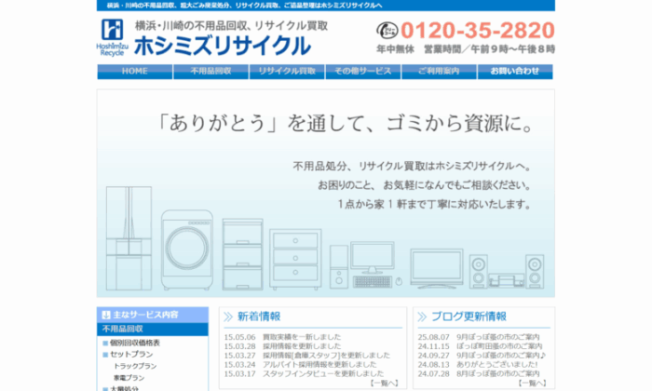Viewport: 652px width, 391px height.
Task: Click the 主なサービス内容 sidebar header
Action: pos(153,315)
